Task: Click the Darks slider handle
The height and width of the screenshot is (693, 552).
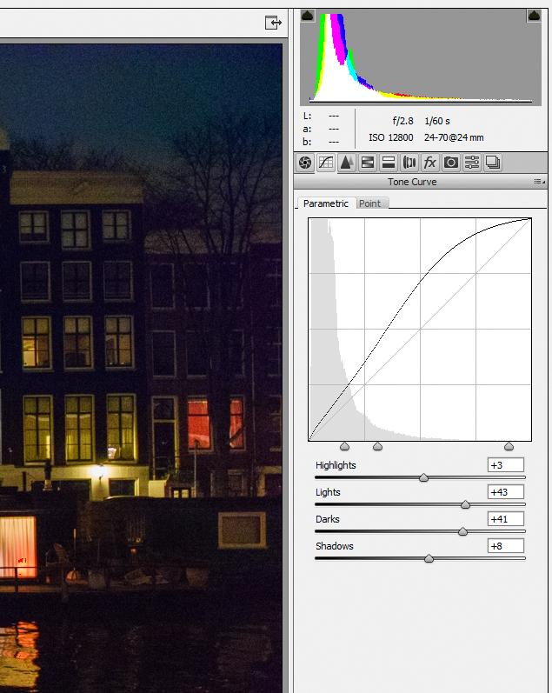Action: point(462,531)
